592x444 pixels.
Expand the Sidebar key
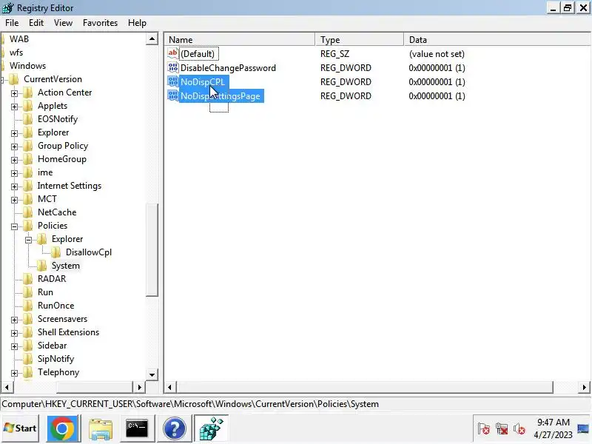coord(14,346)
